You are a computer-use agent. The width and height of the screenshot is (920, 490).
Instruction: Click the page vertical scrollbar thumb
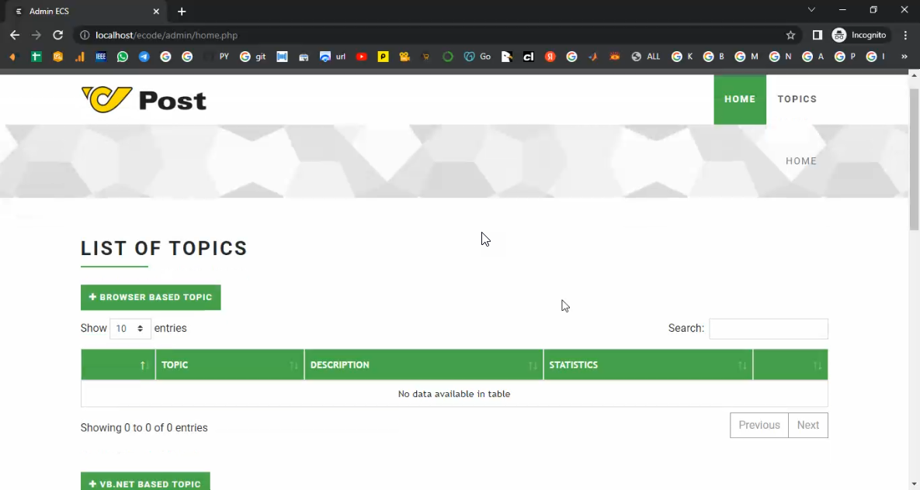pos(914,160)
